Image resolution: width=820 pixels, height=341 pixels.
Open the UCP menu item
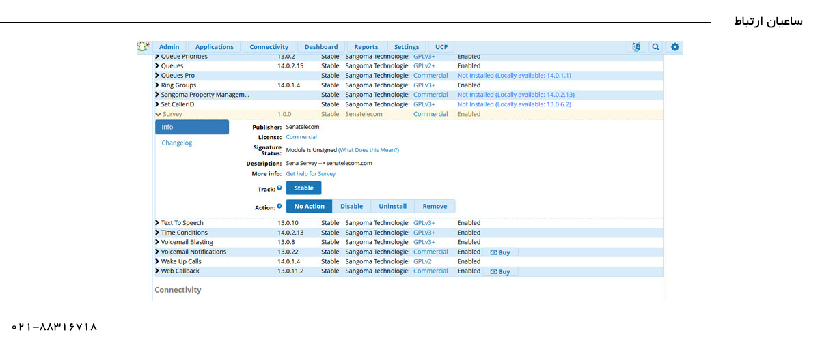[x=442, y=47]
